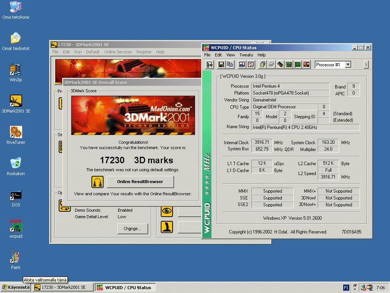The image size is (390, 293).
Task: Click the memory chip toolbar icon
Action: (x=280, y=65)
